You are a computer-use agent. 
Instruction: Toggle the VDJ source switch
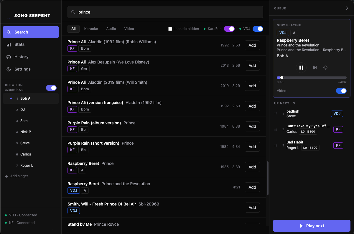[x=258, y=29]
